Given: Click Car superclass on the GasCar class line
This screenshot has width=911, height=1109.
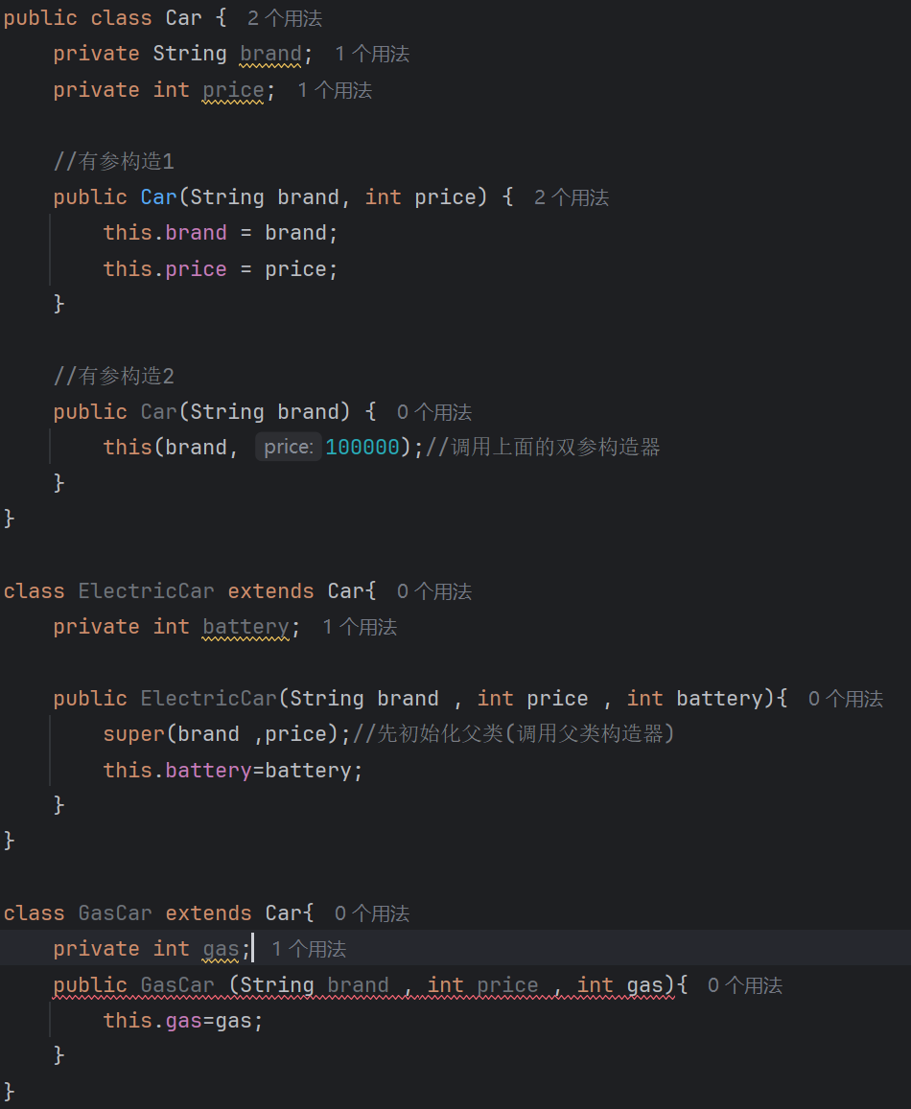Looking at the screenshot, I should [x=283, y=913].
